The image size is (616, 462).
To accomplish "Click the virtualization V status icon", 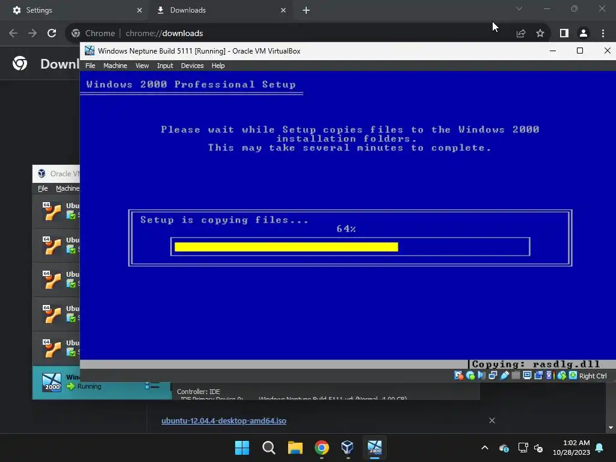I will tap(550, 375).
